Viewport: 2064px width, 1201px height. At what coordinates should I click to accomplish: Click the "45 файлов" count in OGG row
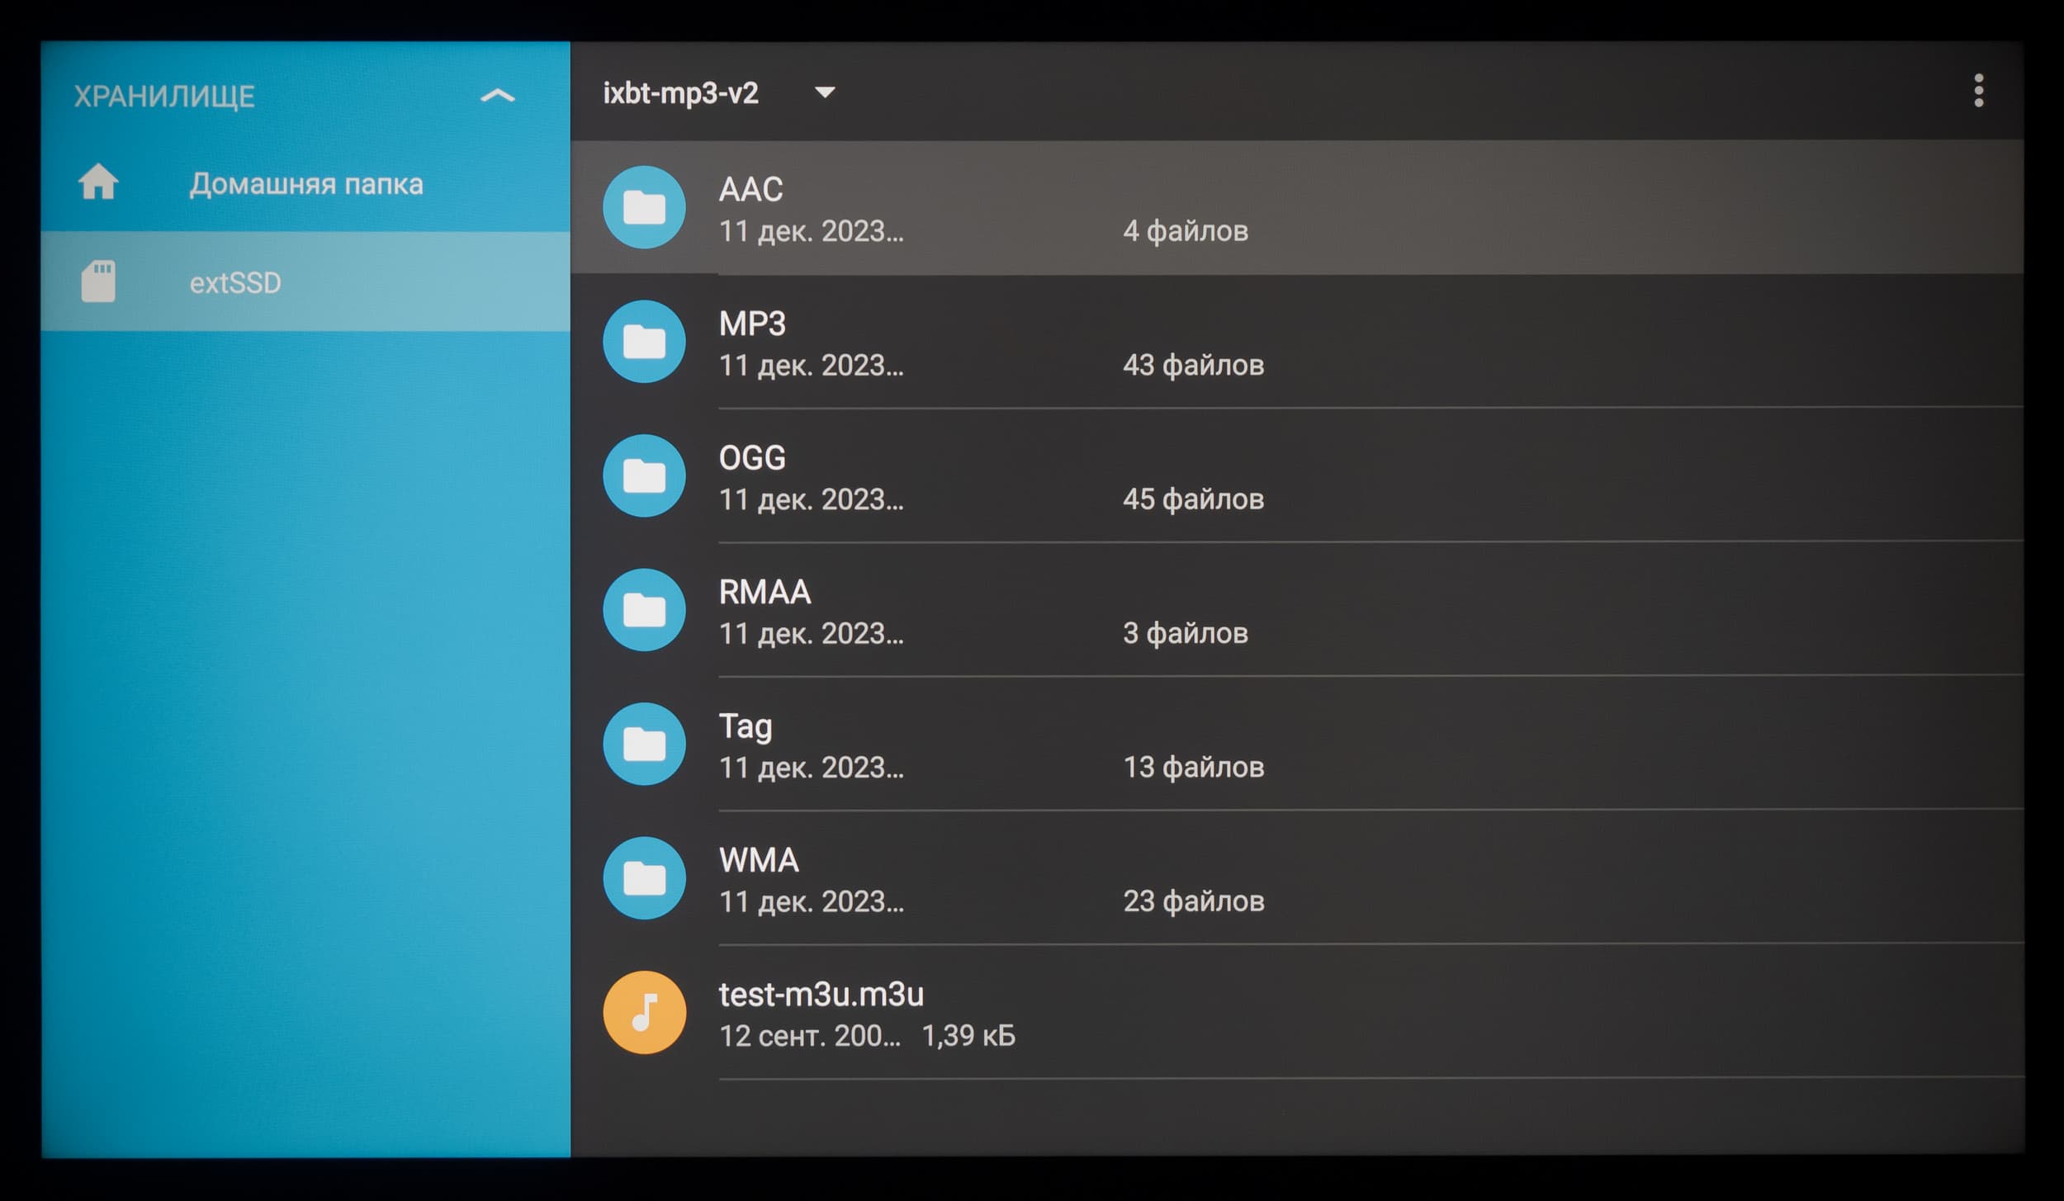point(1193,499)
